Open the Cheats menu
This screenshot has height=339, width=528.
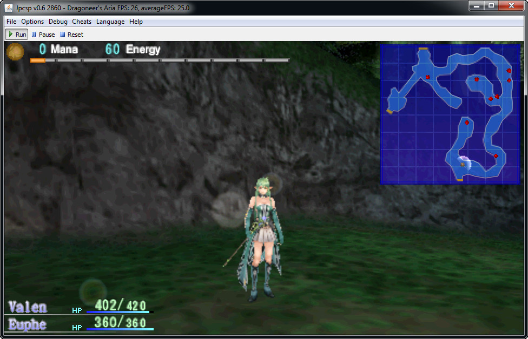coord(82,22)
